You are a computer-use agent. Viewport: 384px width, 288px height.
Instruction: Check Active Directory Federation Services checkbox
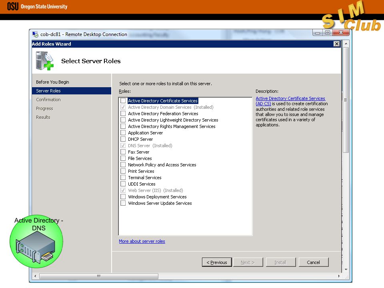pos(123,113)
